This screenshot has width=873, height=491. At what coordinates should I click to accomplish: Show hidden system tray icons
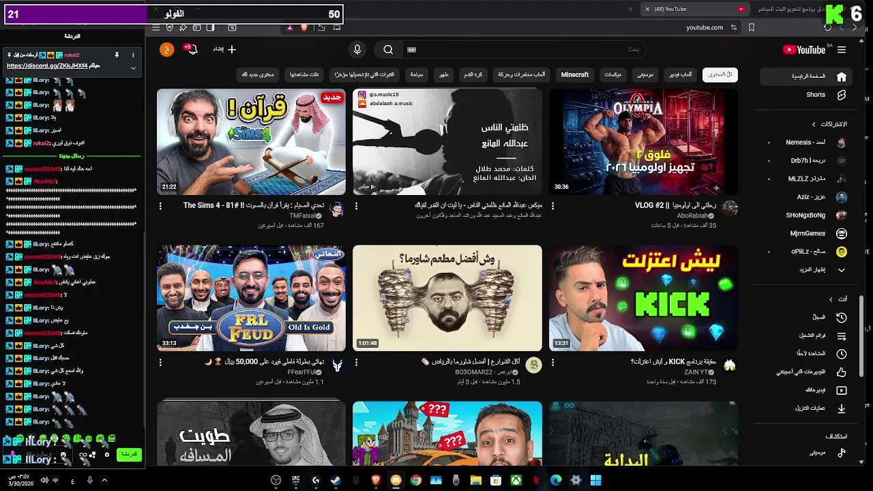point(104,480)
